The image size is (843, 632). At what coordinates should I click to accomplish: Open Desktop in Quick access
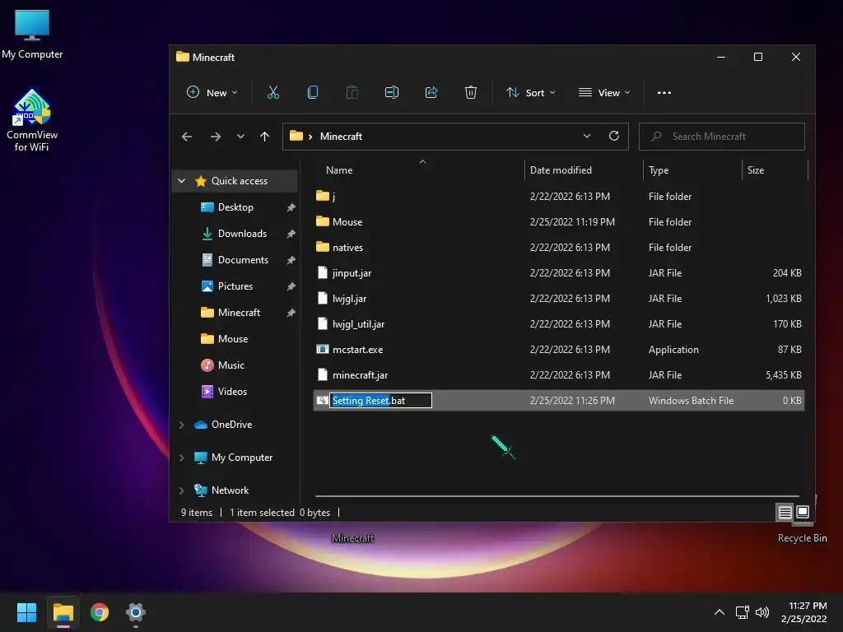pos(235,207)
